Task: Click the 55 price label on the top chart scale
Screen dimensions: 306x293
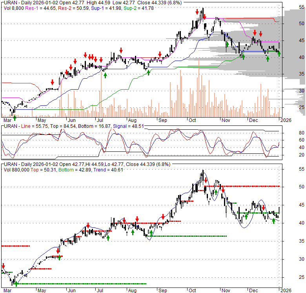Action: click(x=302, y=7)
